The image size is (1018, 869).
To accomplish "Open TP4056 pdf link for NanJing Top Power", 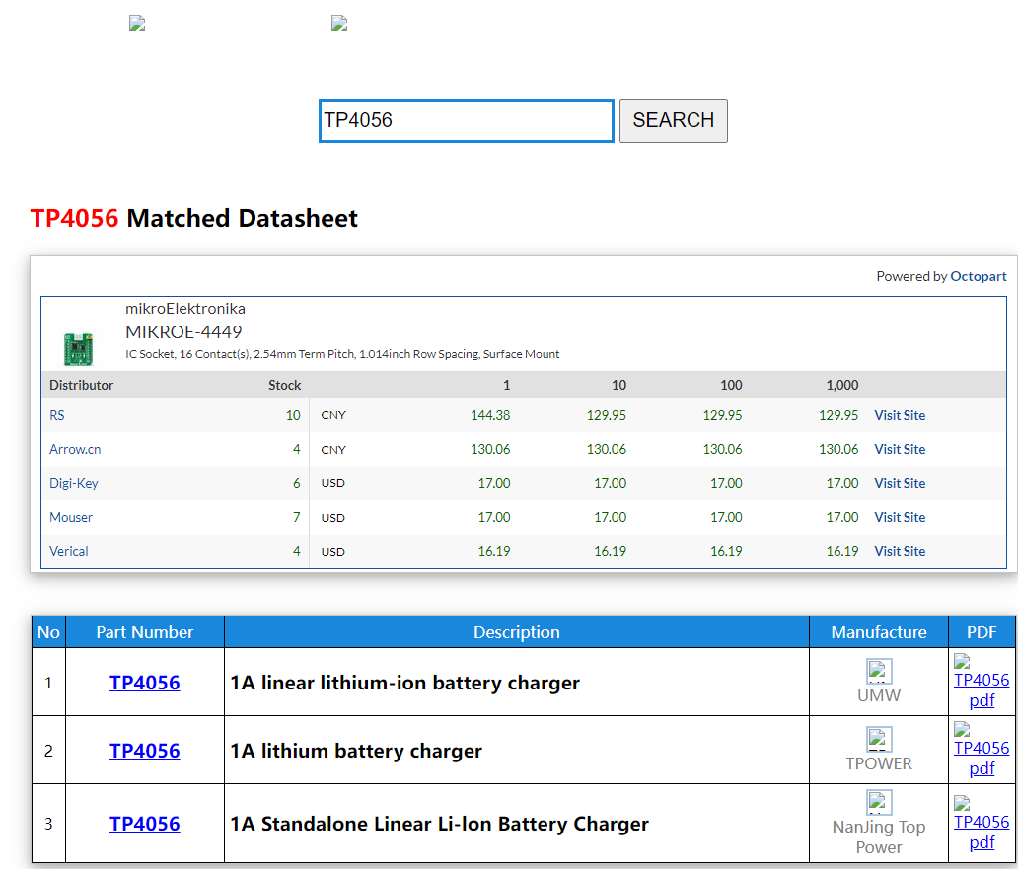I will tap(982, 832).
